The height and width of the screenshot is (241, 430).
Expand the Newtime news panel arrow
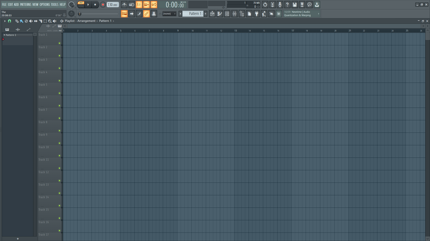click(319, 14)
